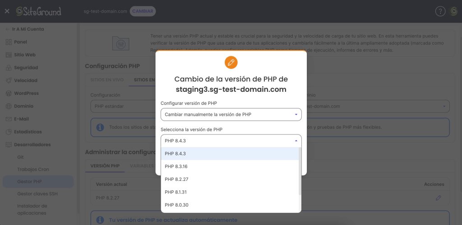Click the PHP version list scrollbar
Screen dimensions: 462x225
coord(300,171)
